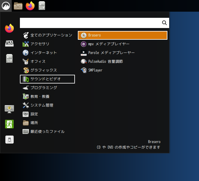Select the アクセサリ category

pyautogui.click(x=47, y=44)
